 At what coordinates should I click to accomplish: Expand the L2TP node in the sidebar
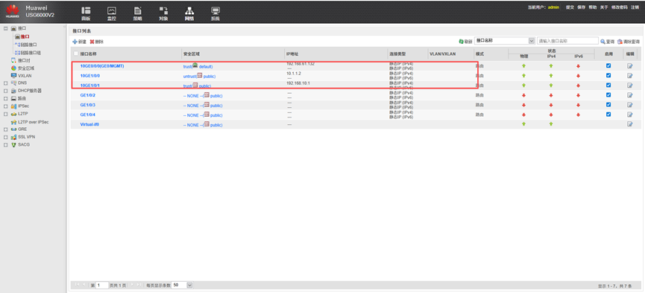pyautogui.click(x=6, y=114)
